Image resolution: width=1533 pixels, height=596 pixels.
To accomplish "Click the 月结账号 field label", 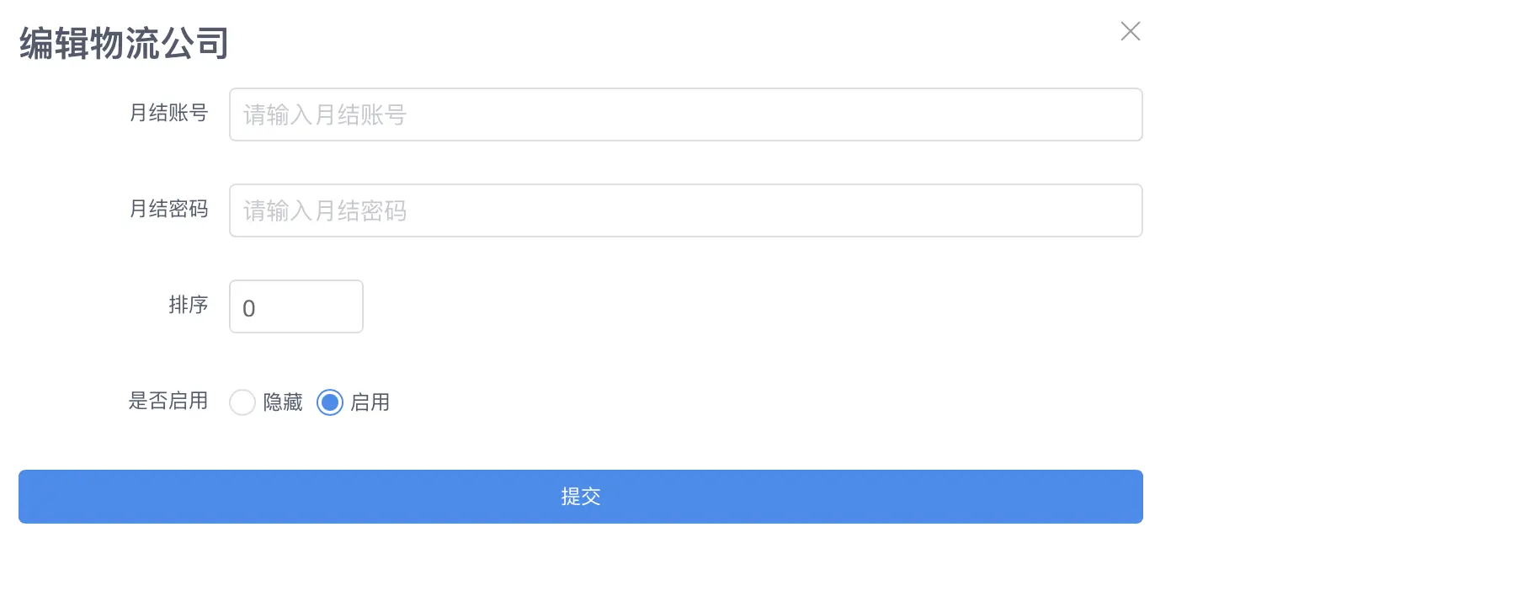I will pos(168,113).
